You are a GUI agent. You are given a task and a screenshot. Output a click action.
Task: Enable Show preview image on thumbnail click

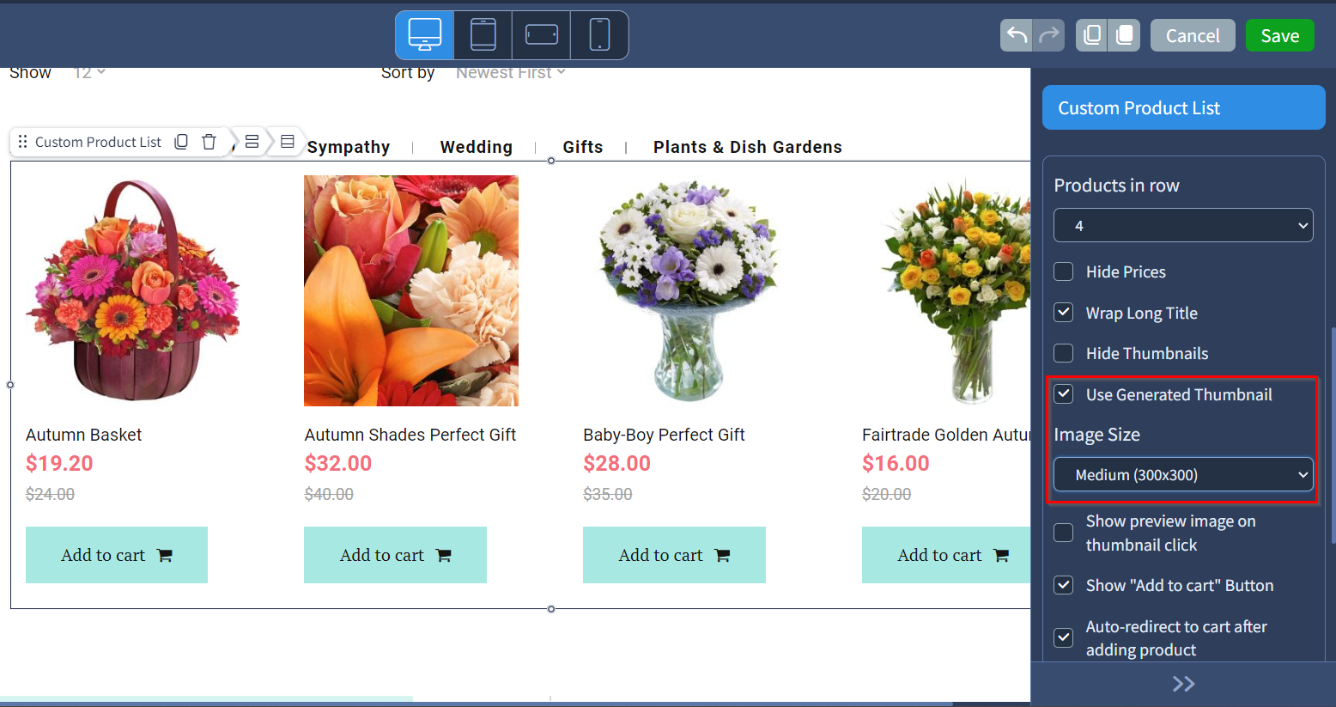point(1064,533)
